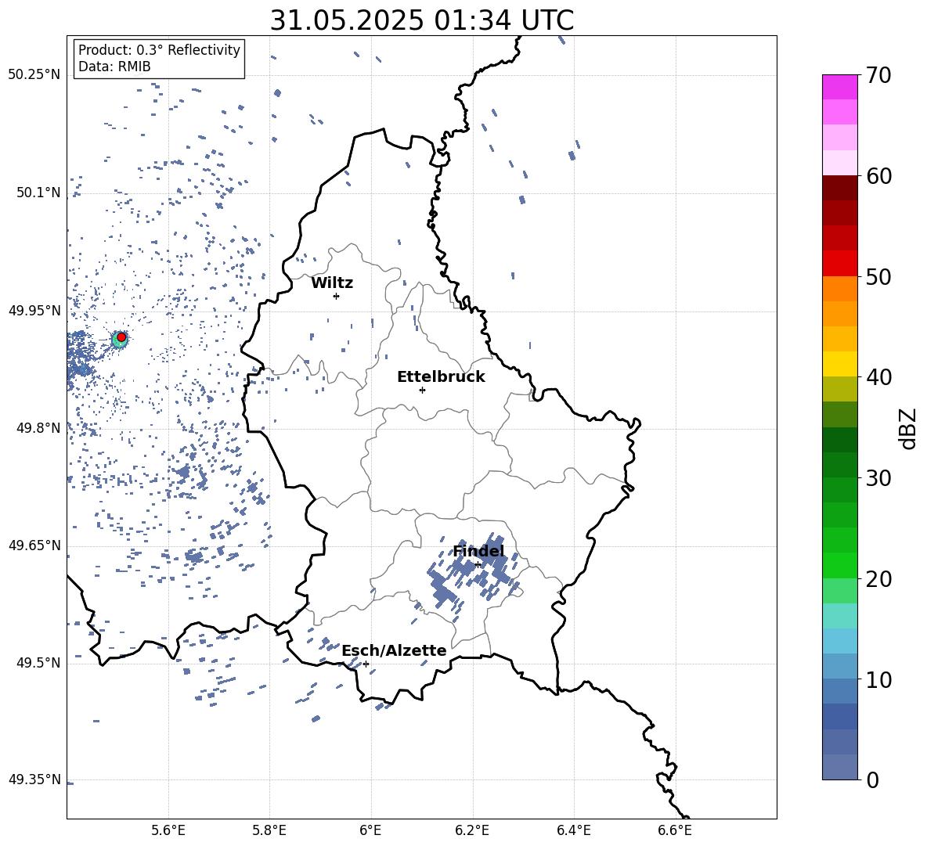Click the 49.65°N latitude tick label
The image size is (927, 846).
click(x=34, y=545)
